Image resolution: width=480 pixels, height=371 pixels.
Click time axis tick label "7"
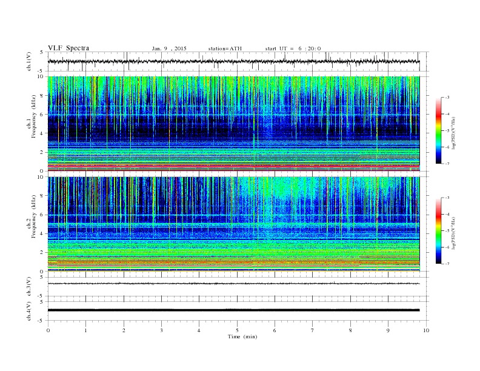pyautogui.click(x=313, y=330)
